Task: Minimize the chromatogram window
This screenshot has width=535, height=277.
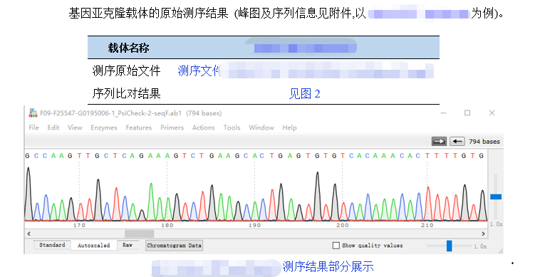Action: coord(444,113)
